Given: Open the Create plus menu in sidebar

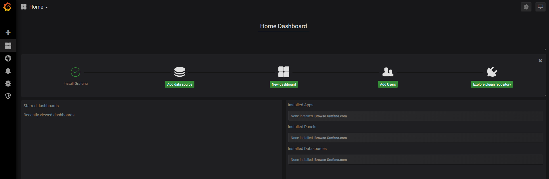Looking at the screenshot, I should coord(8,32).
